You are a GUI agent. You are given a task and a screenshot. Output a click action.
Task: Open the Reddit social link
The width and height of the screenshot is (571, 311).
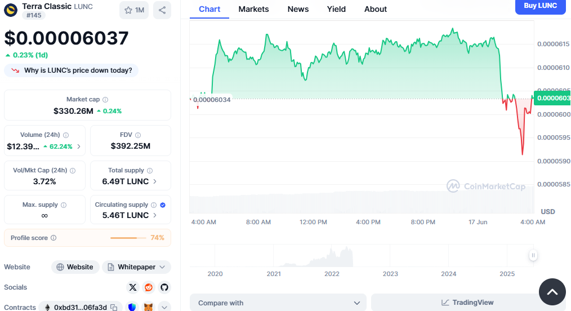coord(149,287)
